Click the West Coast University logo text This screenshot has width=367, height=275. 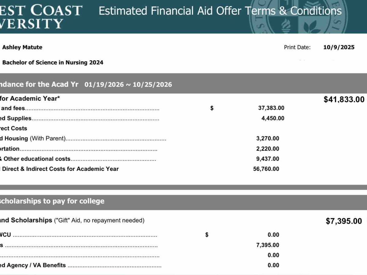[x=41, y=16]
